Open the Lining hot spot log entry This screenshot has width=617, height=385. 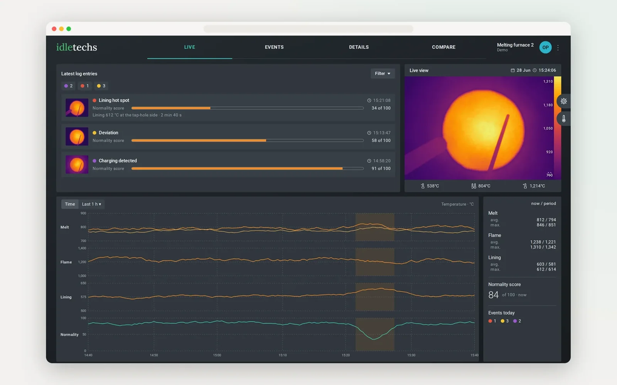click(x=228, y=108)
